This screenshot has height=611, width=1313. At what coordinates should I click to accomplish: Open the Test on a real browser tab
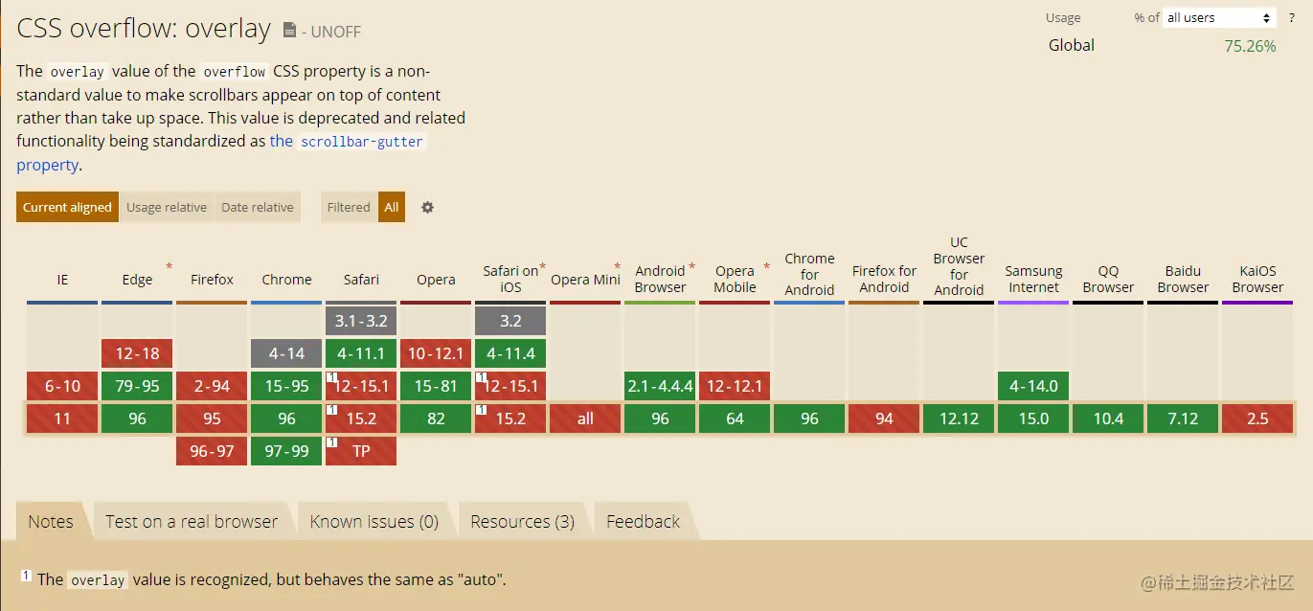(x=192, y=521)
